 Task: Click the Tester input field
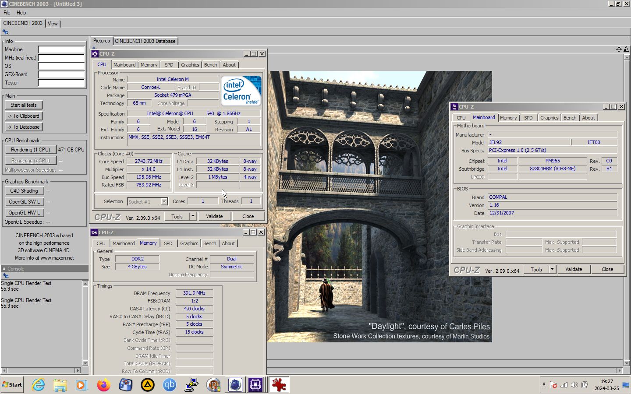coord(61,83)
